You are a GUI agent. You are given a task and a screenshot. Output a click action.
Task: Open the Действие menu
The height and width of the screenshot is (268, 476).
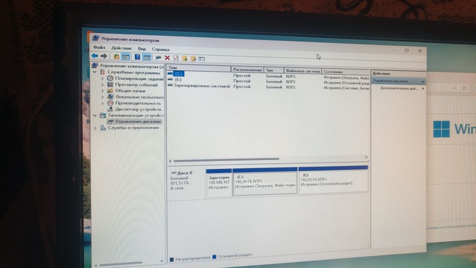121,48
